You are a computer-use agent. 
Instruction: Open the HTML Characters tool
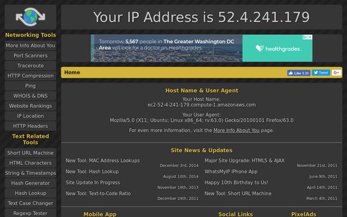[x=31, y=163]
